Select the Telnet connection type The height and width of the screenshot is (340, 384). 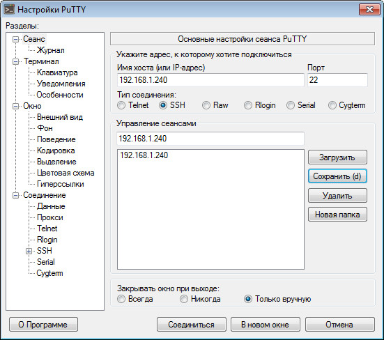click(x=133, y=105)
